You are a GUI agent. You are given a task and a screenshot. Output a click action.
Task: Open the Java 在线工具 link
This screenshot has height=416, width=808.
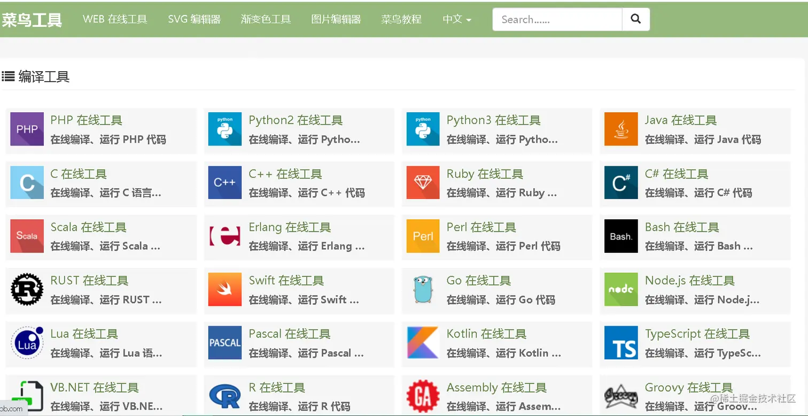(681, 120)
